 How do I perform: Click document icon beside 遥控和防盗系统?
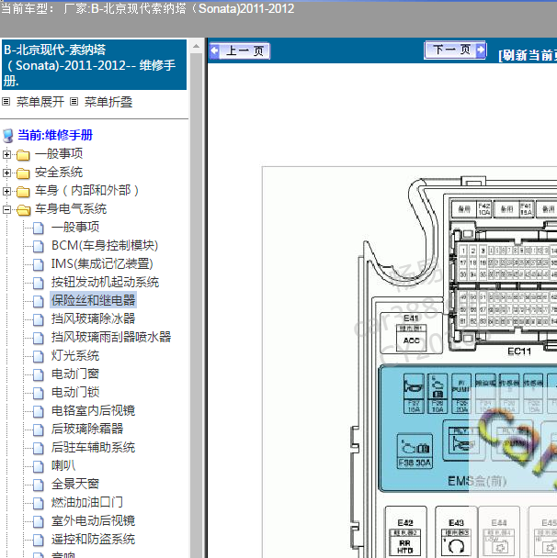(x=39, y=541)
